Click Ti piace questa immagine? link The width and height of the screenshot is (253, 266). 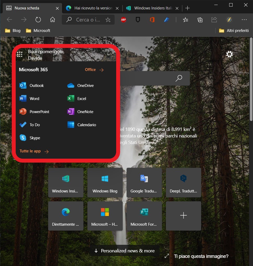click(x=201, y=256)
